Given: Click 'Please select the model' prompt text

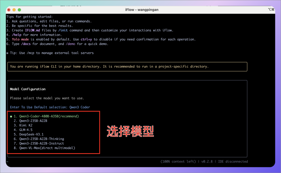Looking at the screenshot, I should (47, 98).
